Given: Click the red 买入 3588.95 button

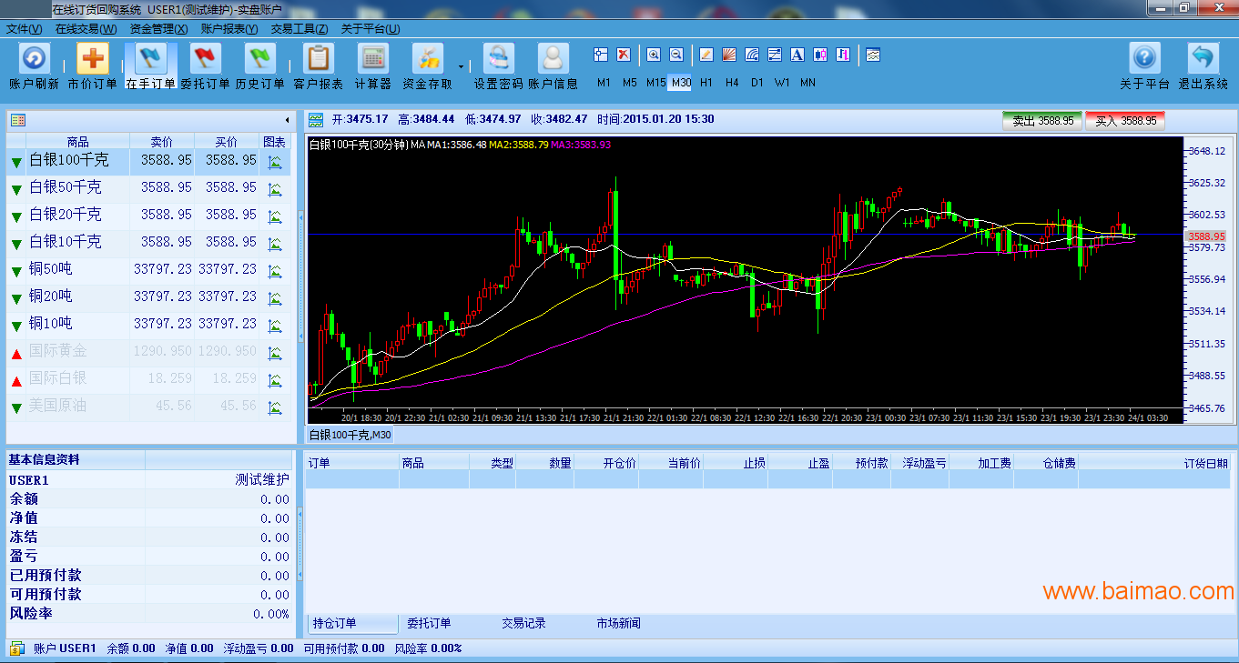Looking at the screenshot, I should point(1125,121).
